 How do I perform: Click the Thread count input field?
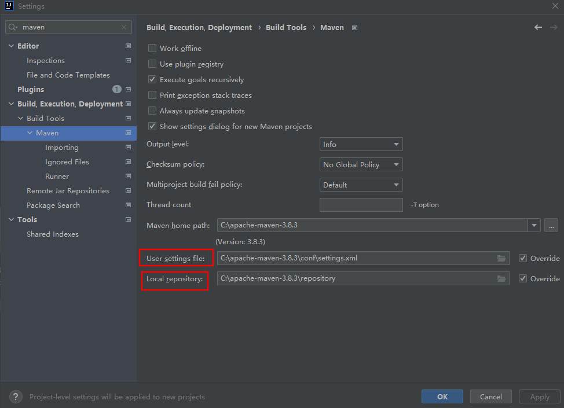click(361, 205)
